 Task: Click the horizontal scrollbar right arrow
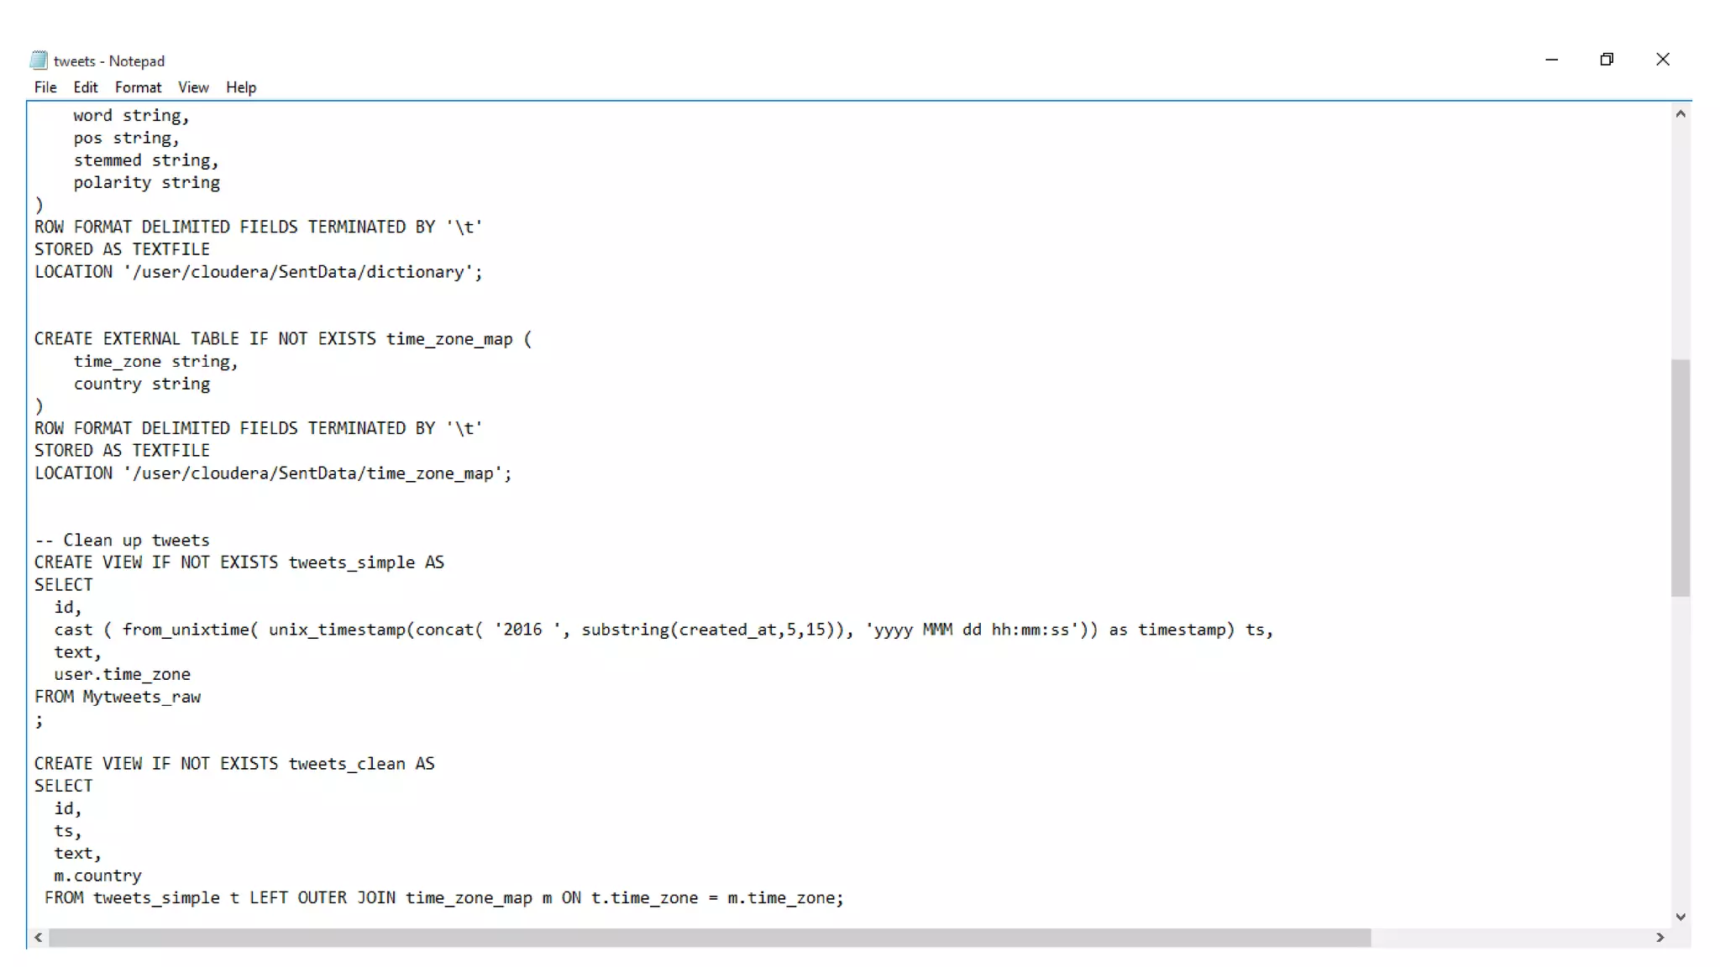click(1660, 938)
